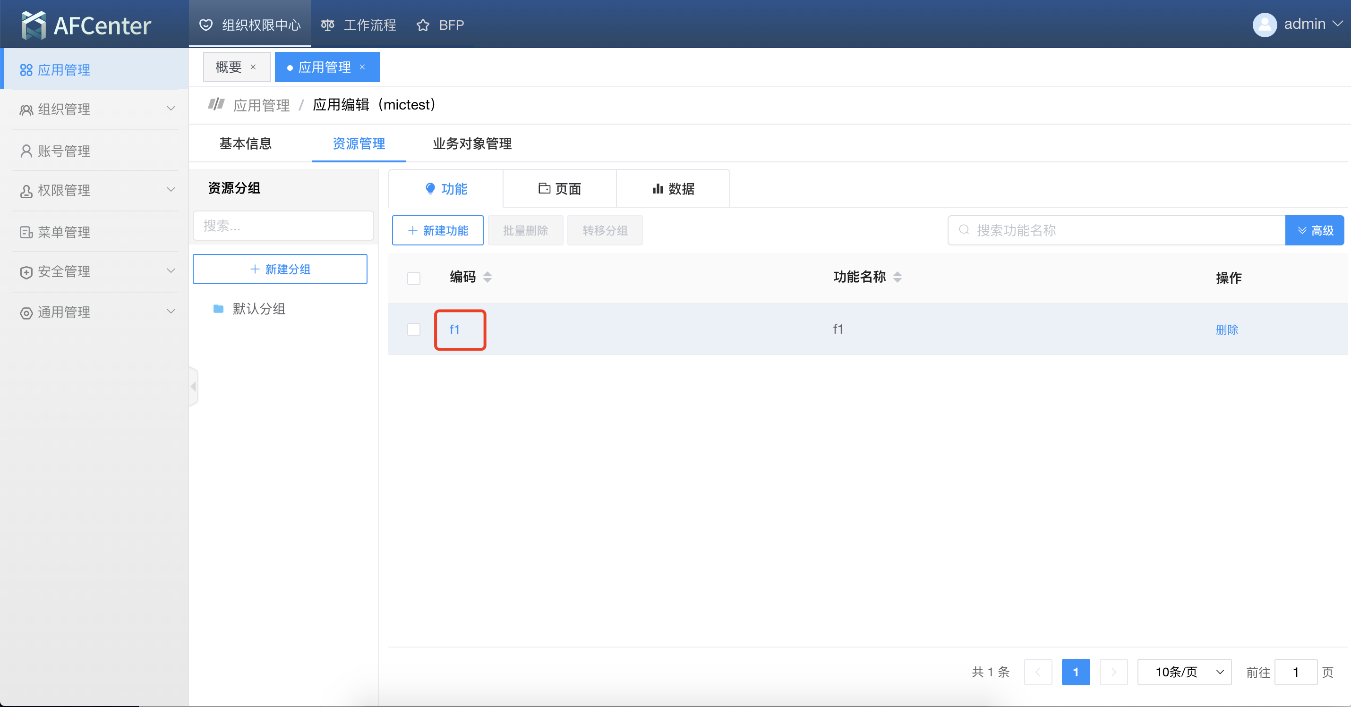Switch to the 基本信息 tab
The image size is (1351, 707).
tap(246, 143)
